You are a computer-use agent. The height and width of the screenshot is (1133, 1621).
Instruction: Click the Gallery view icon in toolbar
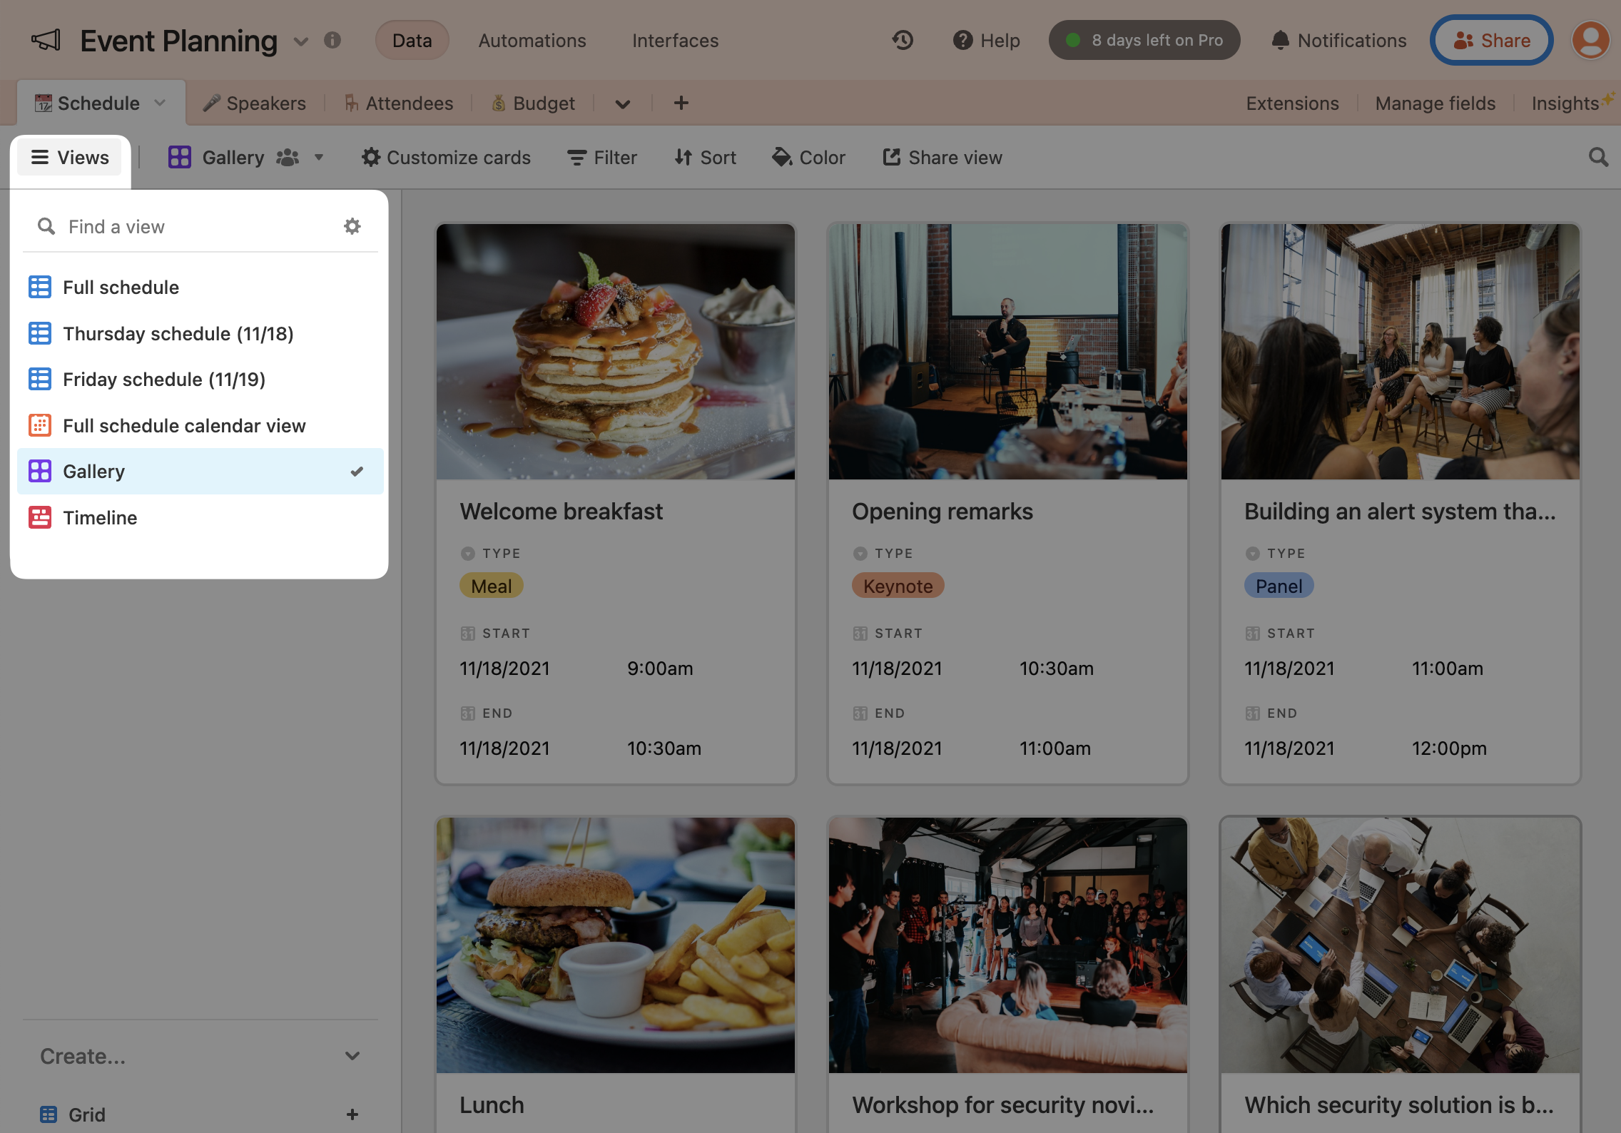coord(180,157)
